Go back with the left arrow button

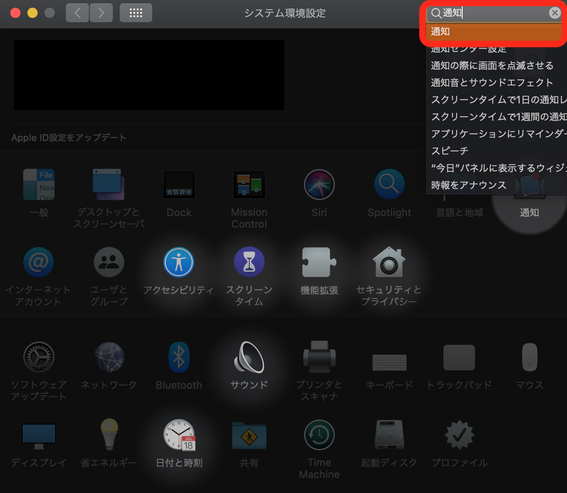tap(77, 13)
